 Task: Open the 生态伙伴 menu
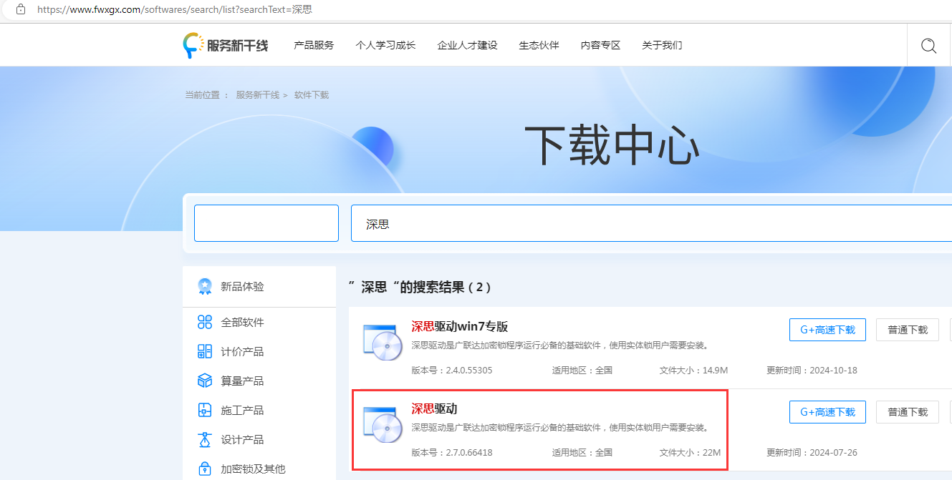(x=539, y=45)
